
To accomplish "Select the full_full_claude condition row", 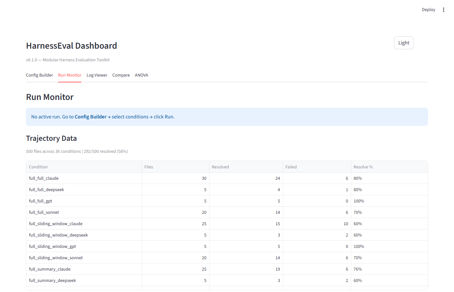I will (x=43, y=178).
